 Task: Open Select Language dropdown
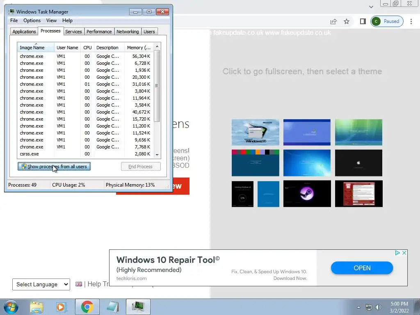coord(41,285)
